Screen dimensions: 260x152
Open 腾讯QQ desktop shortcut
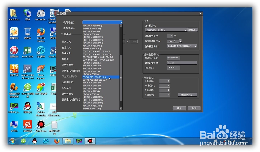[x=28, y=108]
